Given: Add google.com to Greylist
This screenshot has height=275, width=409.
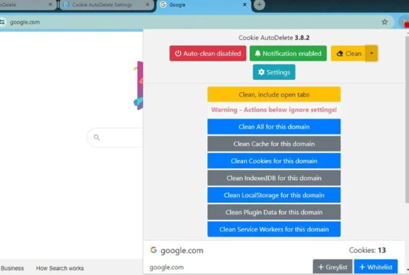Looking at the screenshot, I should pos(332,267).
